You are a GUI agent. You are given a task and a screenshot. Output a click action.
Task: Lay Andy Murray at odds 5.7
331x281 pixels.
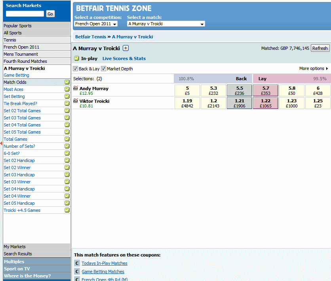pyautogui.click(x=266, y=91)
